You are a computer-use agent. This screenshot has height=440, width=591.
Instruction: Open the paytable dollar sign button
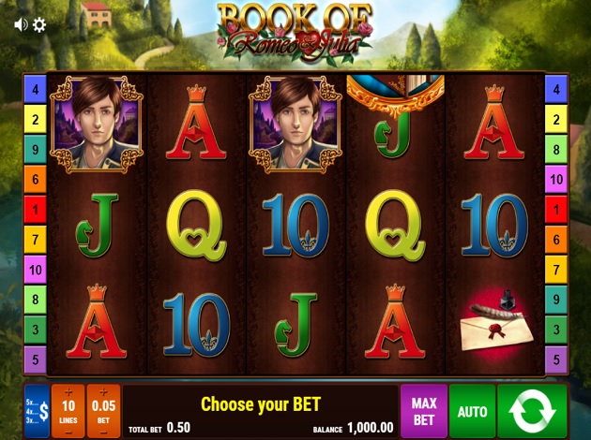37,411
